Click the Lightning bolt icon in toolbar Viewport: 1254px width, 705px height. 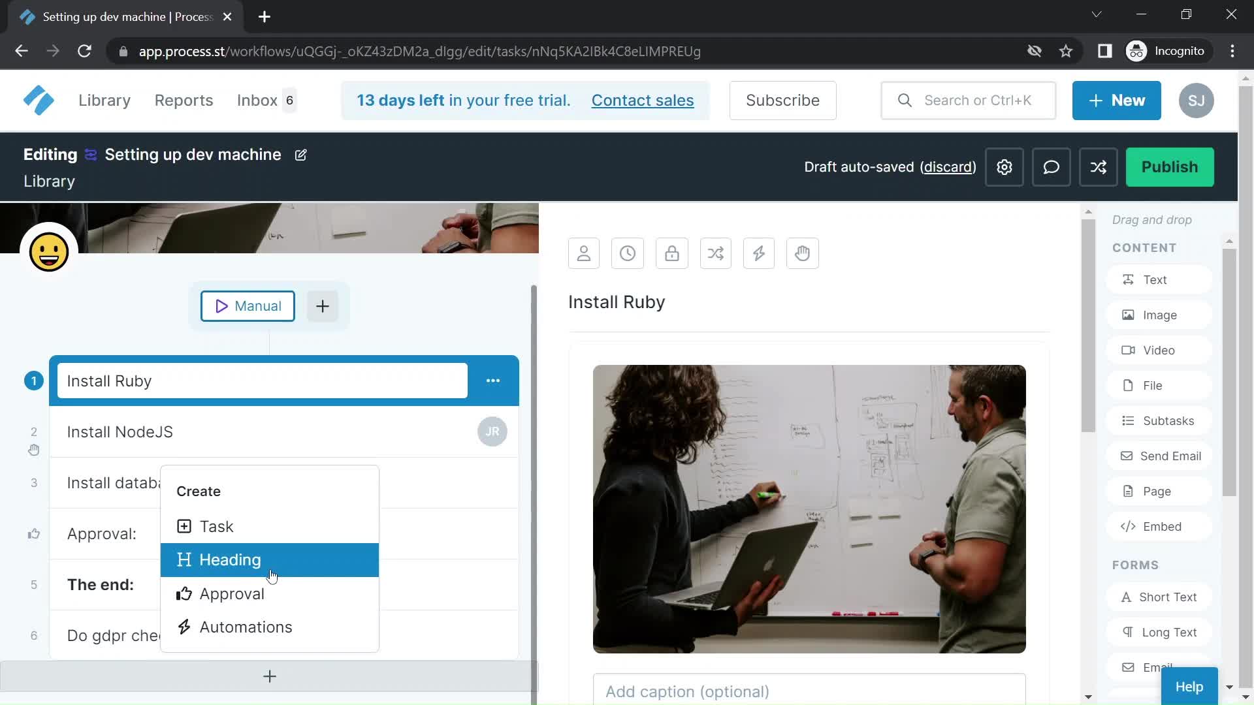point(760,253)
